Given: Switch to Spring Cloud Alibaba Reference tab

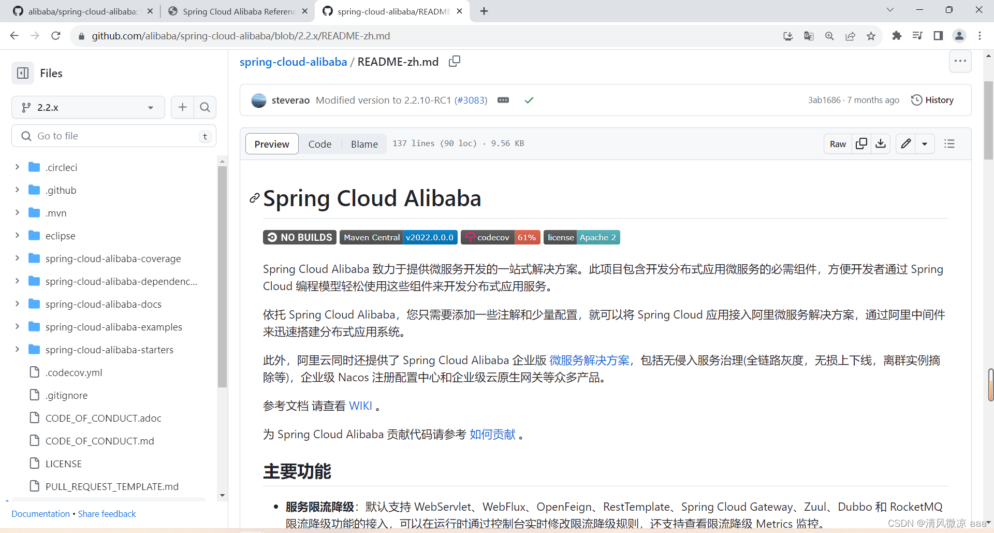Looking at the screenshot, I should 238,11.
